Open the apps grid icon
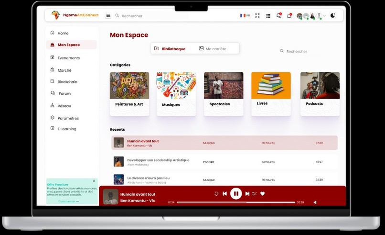 point(268,16)
